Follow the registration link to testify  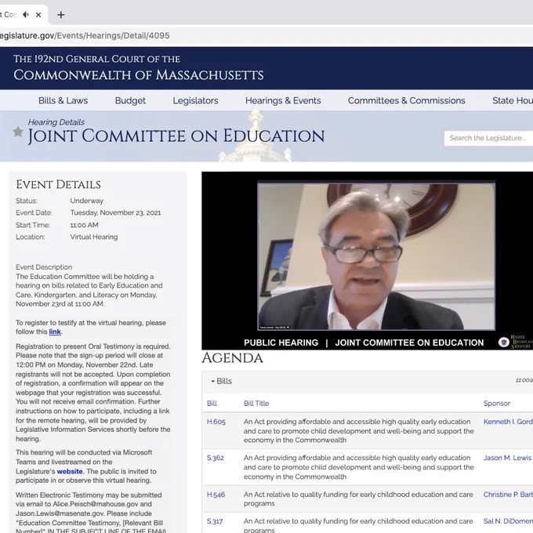click(55, 332)
